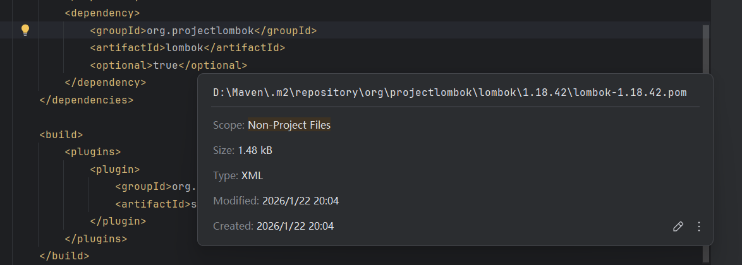Click the Modified date 2026/1/22 20:04
This screenshot has width=742, height=265.
coord(300,201)
